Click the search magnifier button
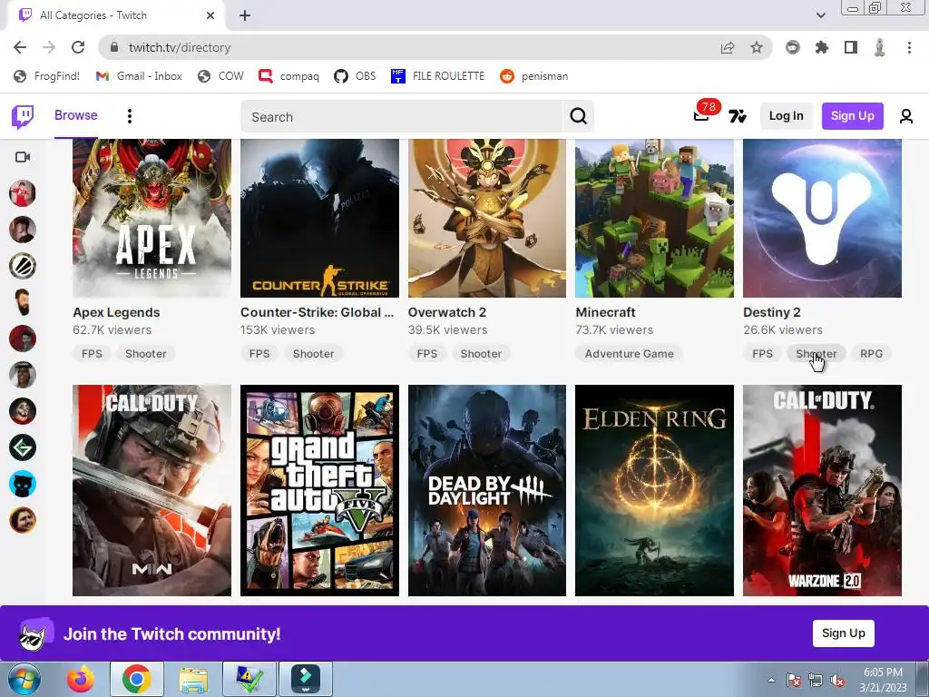 (578, 116)
